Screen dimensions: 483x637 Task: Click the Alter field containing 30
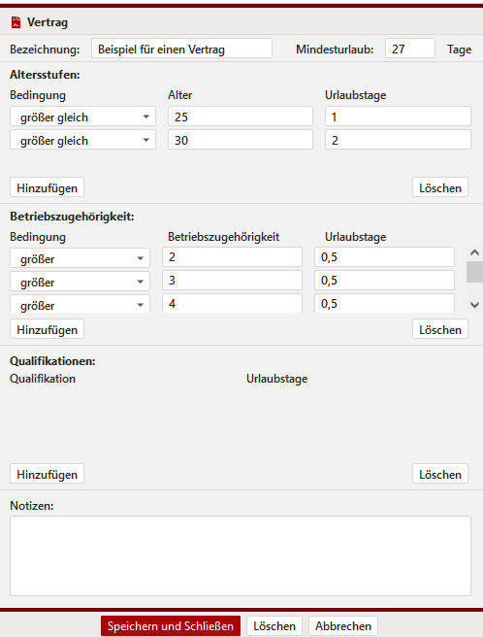[x=241, y=140]
